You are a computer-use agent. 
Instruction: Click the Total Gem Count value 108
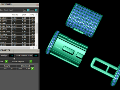36,55
